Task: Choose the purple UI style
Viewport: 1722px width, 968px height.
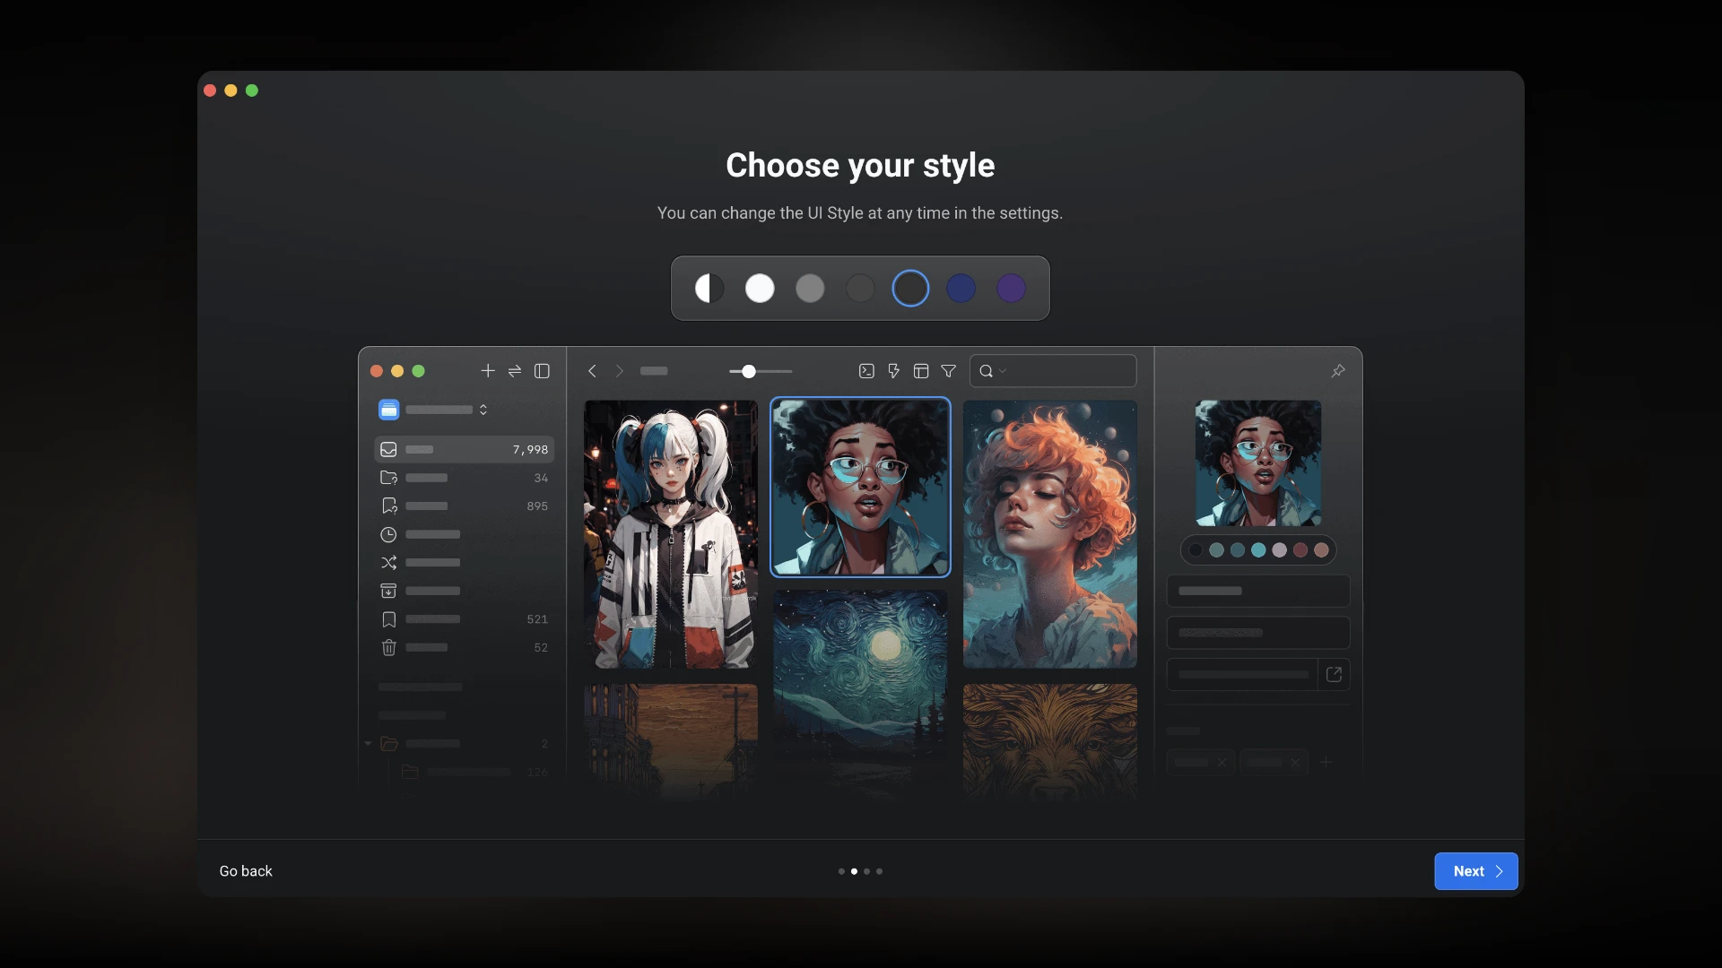Action: click(1011, 289)
